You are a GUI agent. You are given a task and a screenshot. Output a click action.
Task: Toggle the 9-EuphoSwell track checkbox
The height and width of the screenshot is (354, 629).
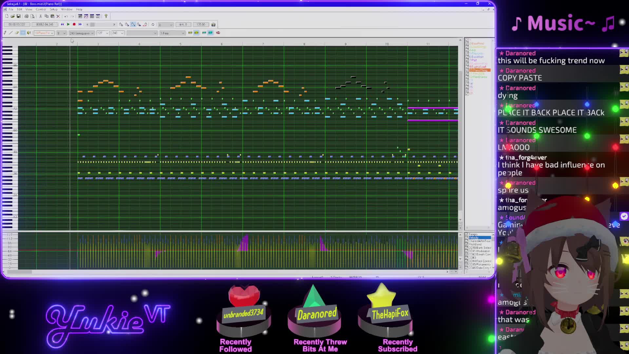(467, 67)
